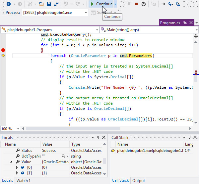
Task: Close the Call Stack panel
Action: pyautogui.click(x=195, y=137)
